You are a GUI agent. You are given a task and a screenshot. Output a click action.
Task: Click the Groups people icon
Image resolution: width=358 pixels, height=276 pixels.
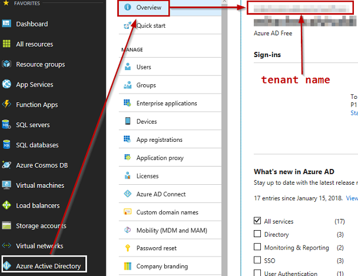point(128,85)
